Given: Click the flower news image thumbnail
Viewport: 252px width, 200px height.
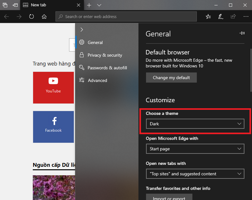Looking at the screenshot, I should [54, 188].
